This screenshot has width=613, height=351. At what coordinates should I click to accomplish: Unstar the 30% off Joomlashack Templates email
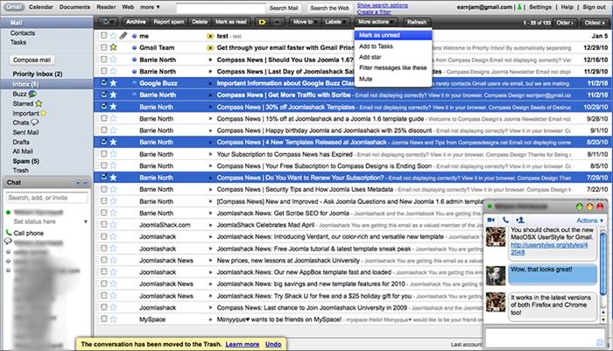(113, 106)
